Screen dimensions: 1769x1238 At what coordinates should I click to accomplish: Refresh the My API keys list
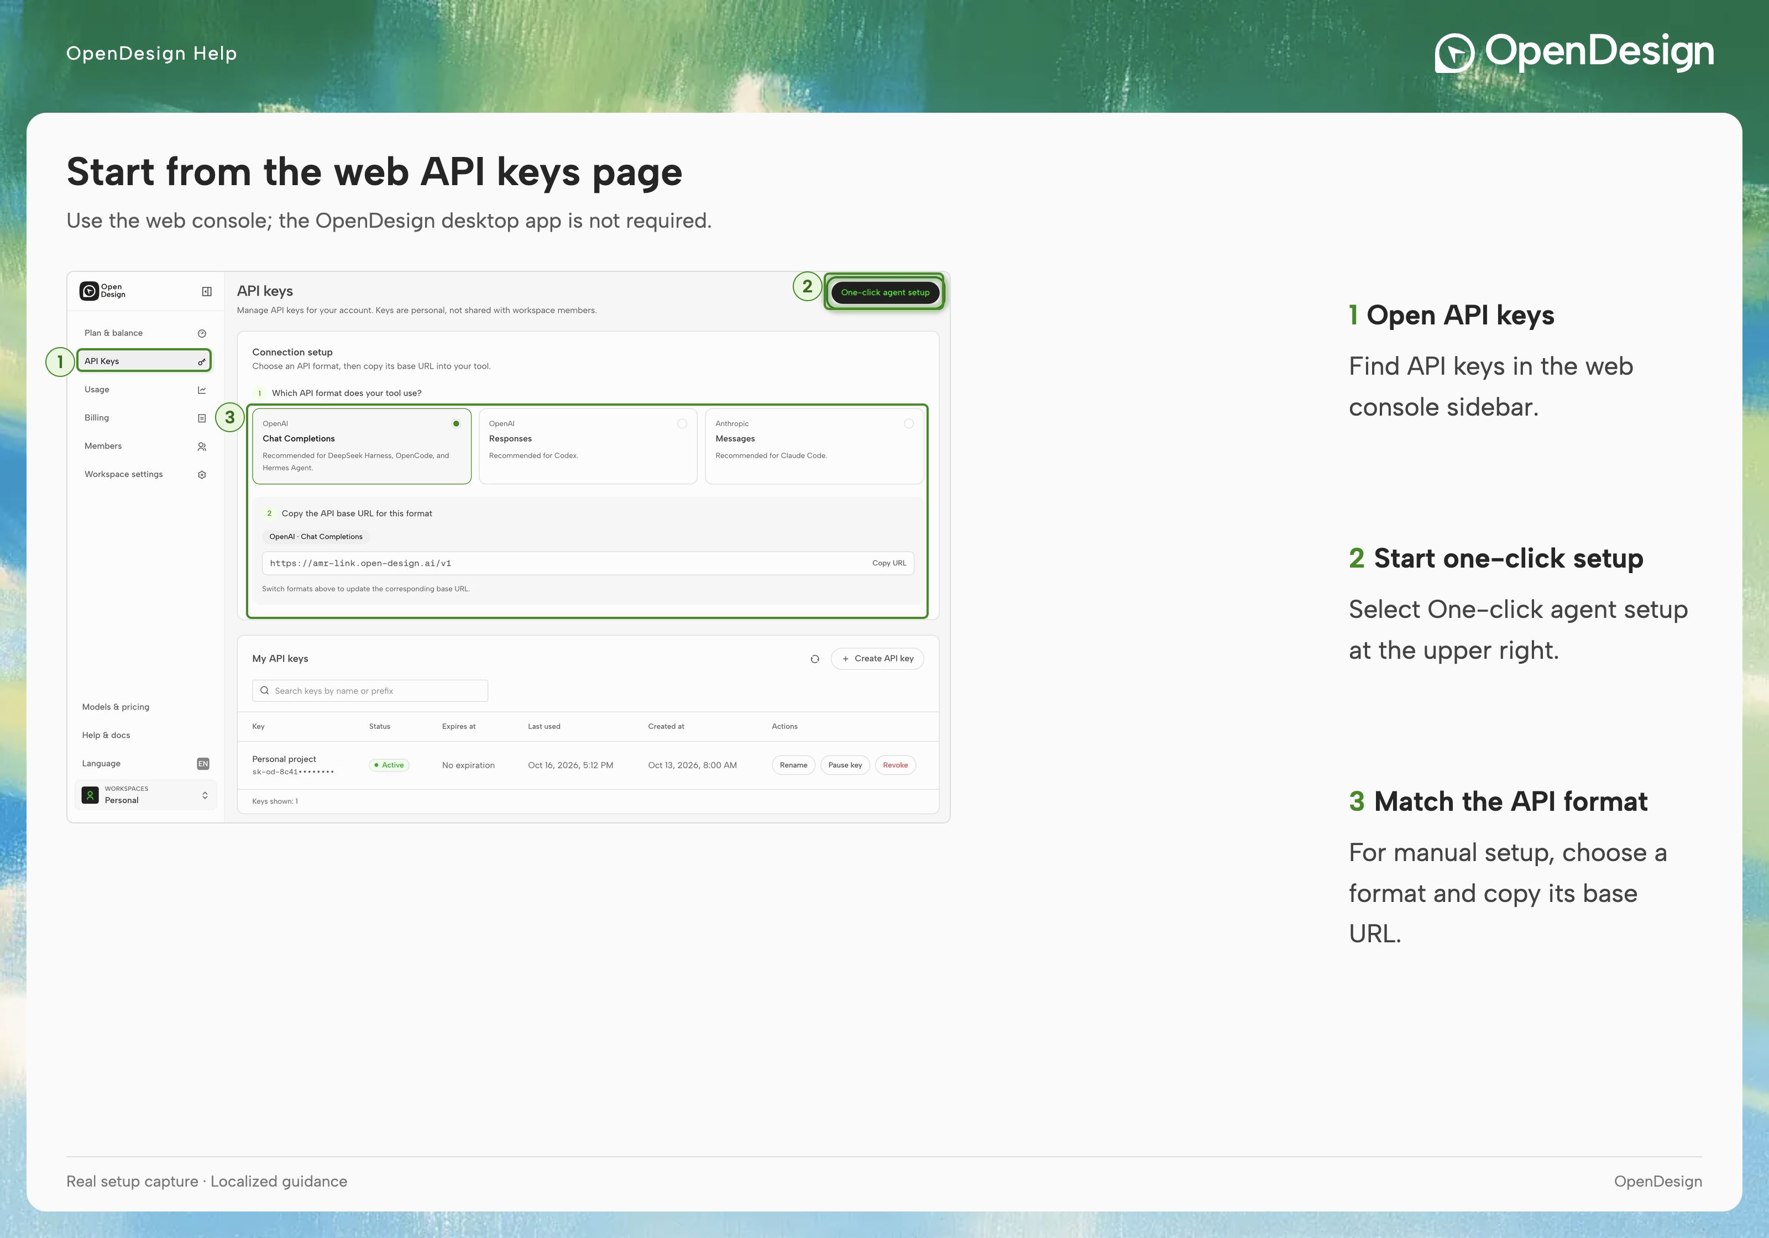pos(814,659)
